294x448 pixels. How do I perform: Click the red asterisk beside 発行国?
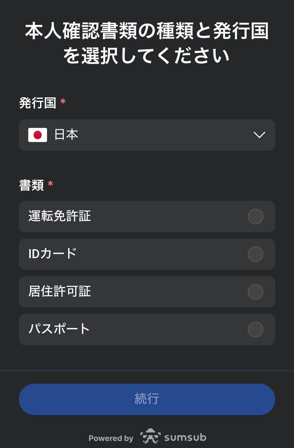tap(63, 101)
